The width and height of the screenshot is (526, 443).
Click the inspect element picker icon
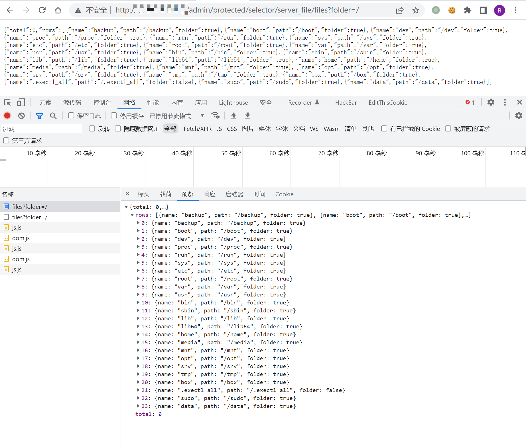click(8, 102)
